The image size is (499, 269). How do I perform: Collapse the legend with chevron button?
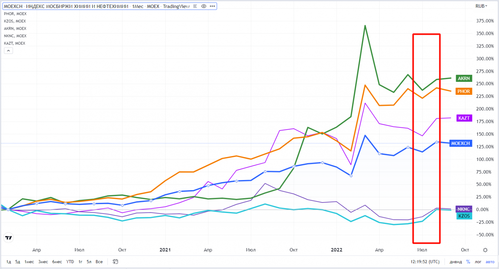click(x=8, y=51)
